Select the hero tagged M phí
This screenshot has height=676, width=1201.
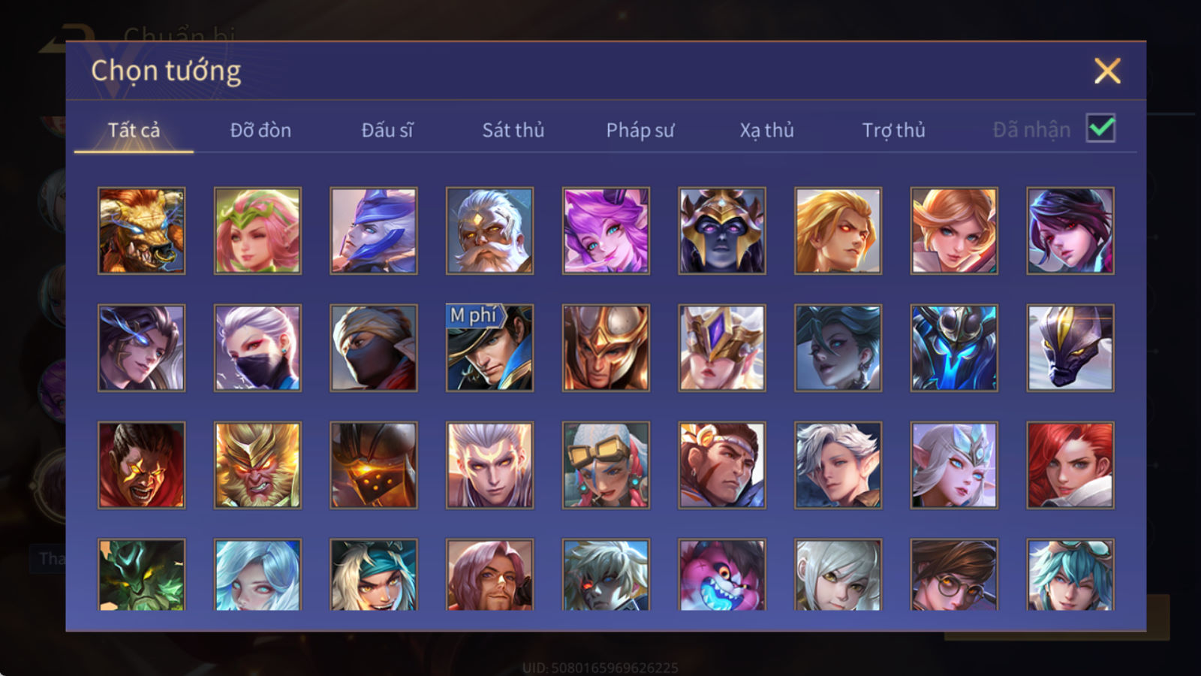pos(489,348)
